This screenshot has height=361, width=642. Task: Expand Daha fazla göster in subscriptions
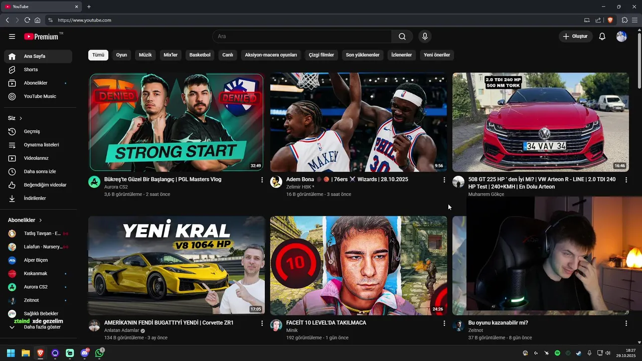click(38, 327)
